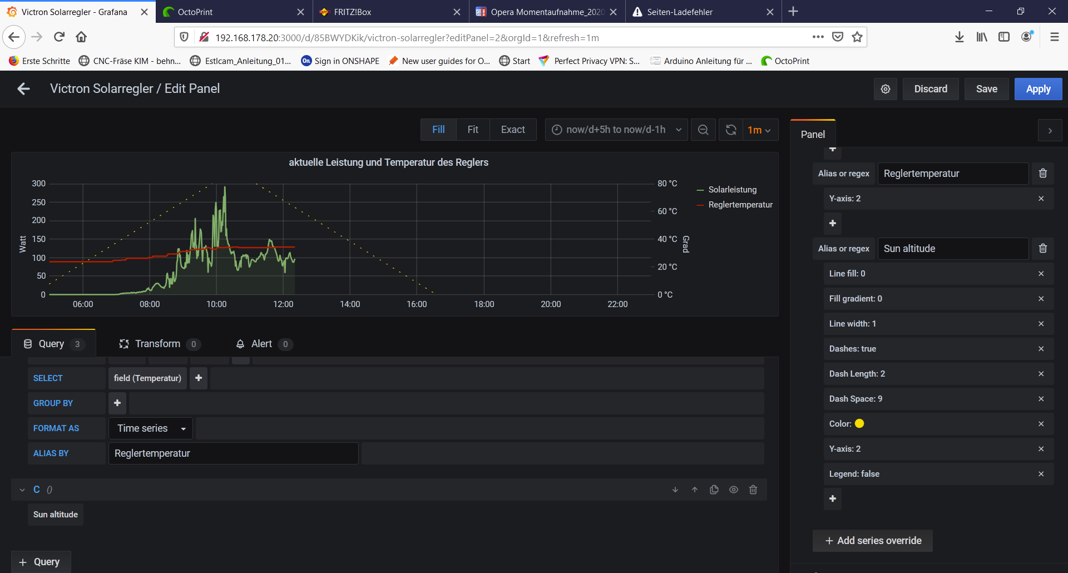
Task: Click the zoom out time range icon
Action: coord(703,130)
